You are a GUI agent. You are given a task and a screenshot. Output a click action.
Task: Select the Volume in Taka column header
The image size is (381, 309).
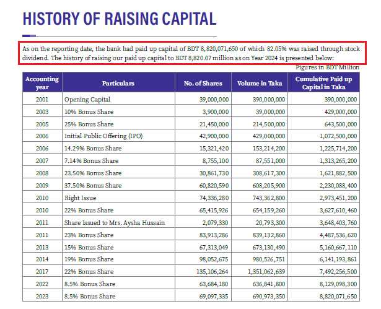[x=260, y=83]
